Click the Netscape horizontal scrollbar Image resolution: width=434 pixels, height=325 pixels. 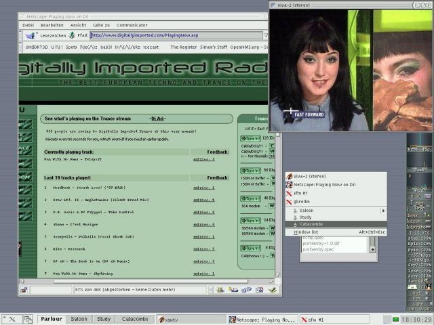(x=151, y=282)
